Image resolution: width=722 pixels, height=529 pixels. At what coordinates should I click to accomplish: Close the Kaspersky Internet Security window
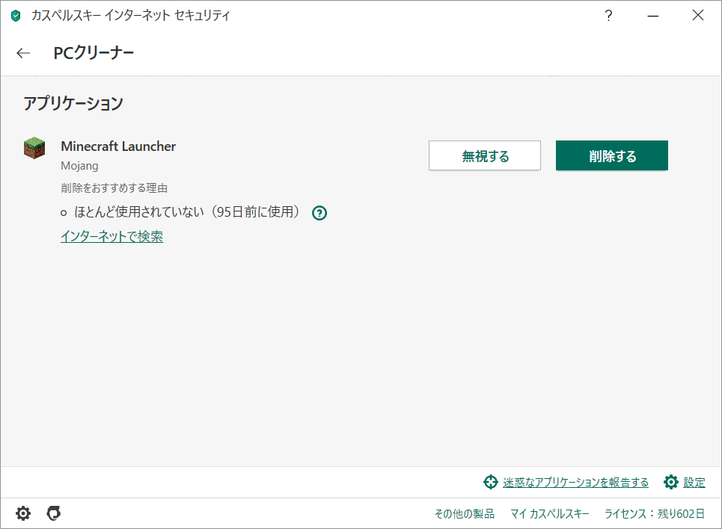click(698, 16)
